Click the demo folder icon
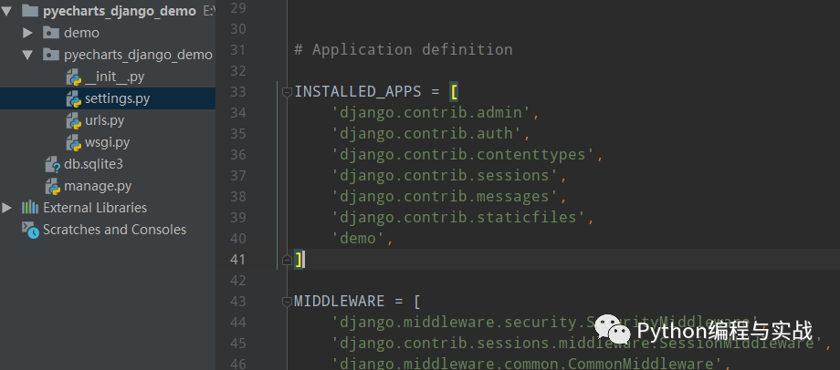 [x=51, y=33]
